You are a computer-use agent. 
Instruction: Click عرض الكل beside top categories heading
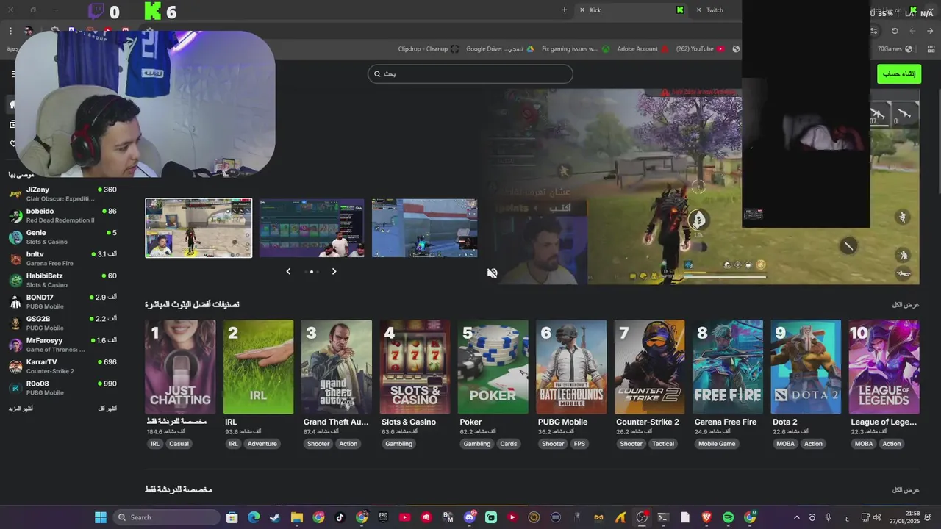(906, 305)
